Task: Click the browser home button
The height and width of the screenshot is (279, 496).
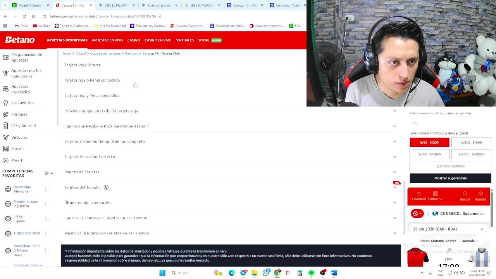Action: [33, 16]
